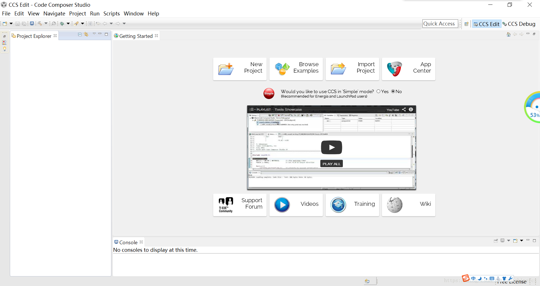Click the Sogou soft keyboard icon
The width and height of the screenshot is (540, 286).
(492, 278)
